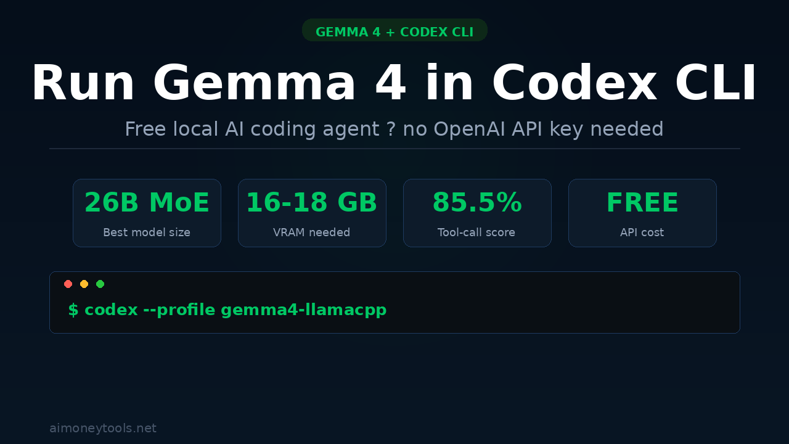Click the horizontal divider under the subtitle

394,149
